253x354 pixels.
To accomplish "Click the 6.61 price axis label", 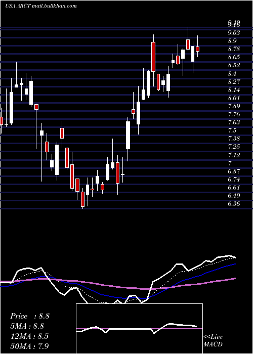I will point(234,188).
